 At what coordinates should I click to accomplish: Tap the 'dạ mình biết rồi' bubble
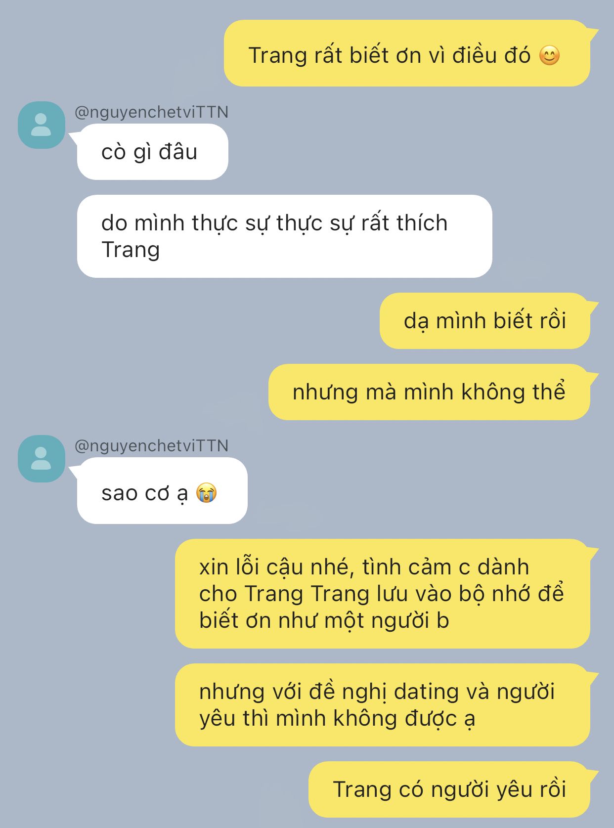pos(485,321)
